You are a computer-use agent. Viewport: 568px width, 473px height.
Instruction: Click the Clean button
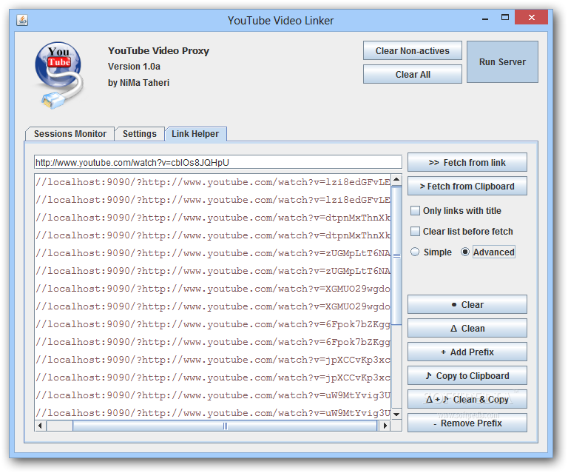click(x=467, y=328)
